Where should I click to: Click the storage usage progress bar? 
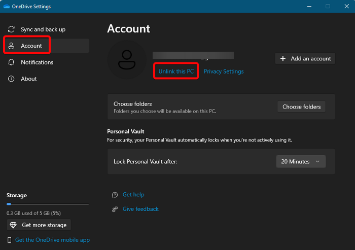[47, 204]
